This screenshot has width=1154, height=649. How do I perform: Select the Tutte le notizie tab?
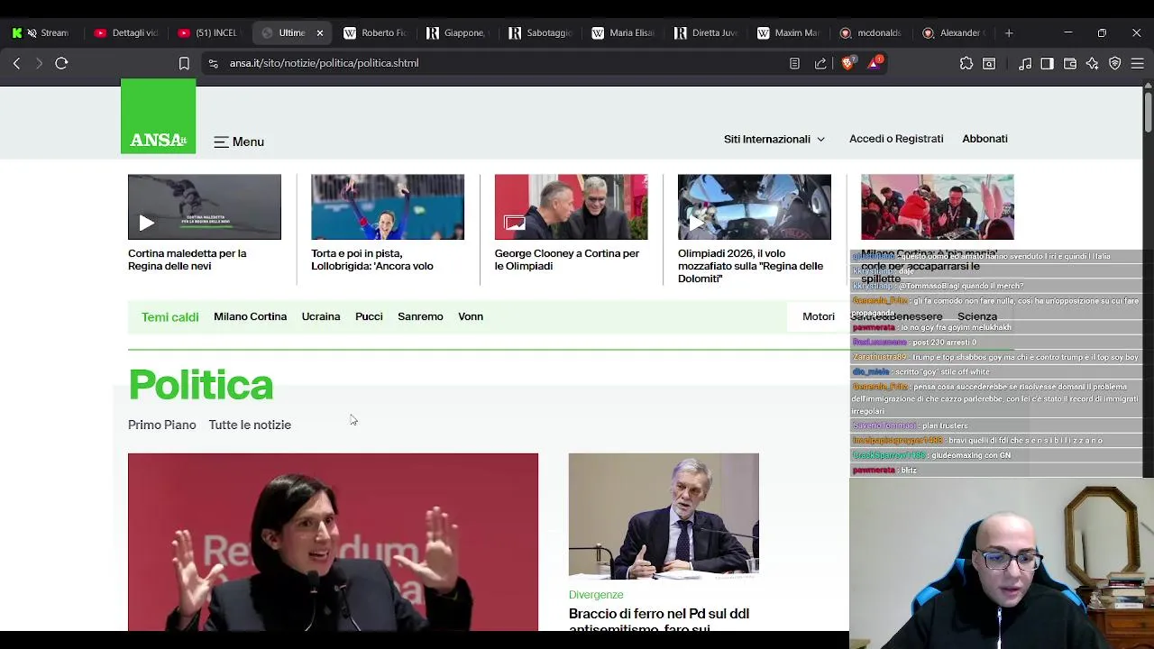(250, 425)
